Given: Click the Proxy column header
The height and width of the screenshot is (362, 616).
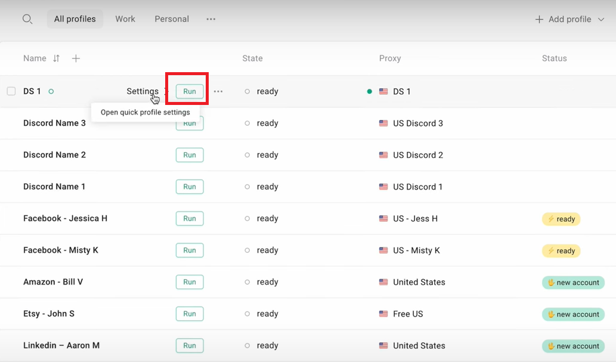Looking at the screenshot, I should 390,58.
